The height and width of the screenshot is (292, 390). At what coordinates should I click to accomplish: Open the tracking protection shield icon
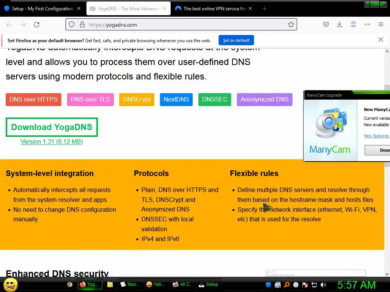[x=72, y=25]
